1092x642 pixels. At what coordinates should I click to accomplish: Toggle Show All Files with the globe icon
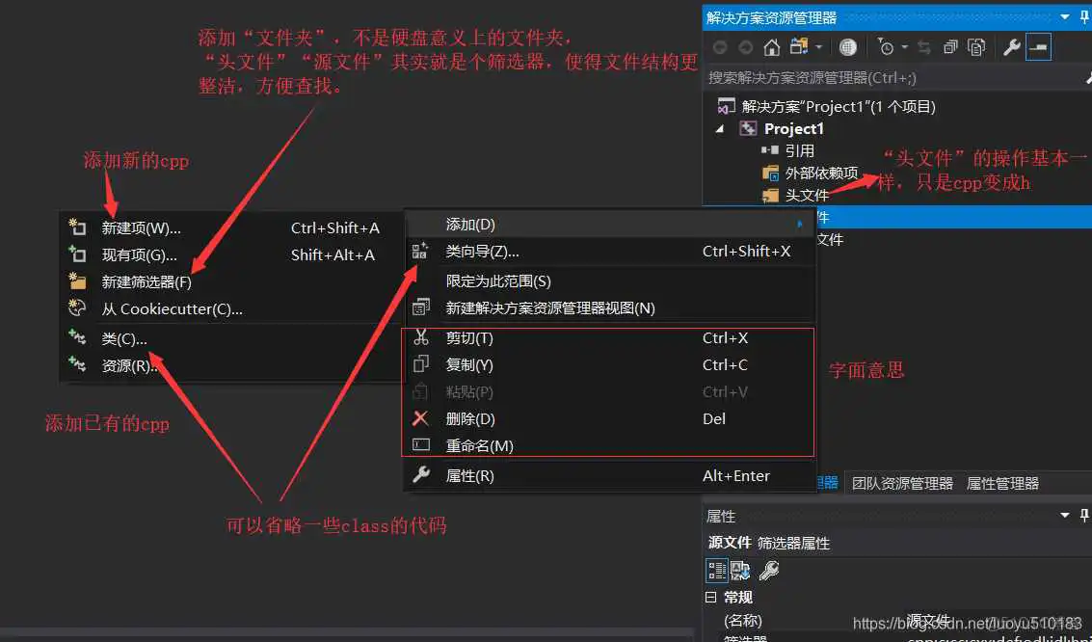[848, 46]
